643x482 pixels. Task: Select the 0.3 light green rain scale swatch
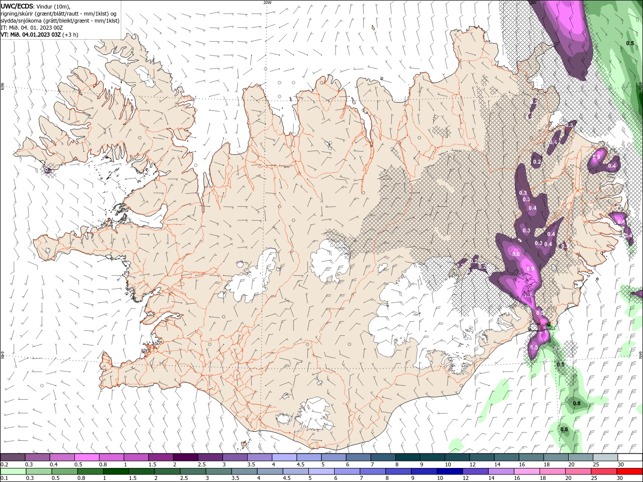click(x=39, y=471)
